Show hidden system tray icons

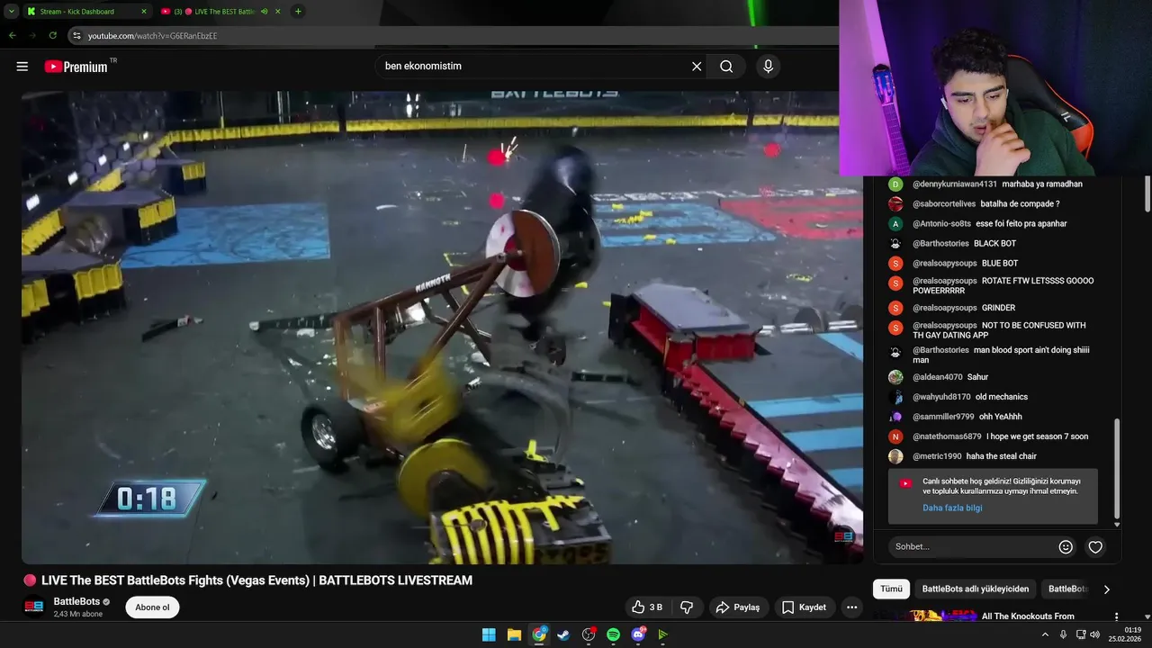(x=1045, y=634)
